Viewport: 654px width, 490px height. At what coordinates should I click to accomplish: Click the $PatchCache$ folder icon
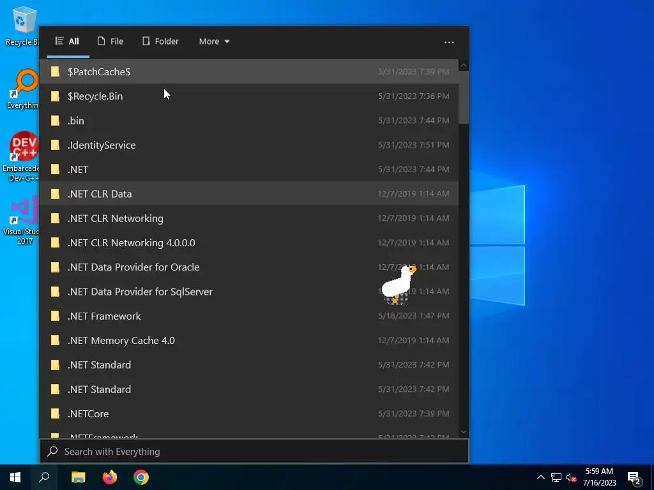[x=55, y=71]
